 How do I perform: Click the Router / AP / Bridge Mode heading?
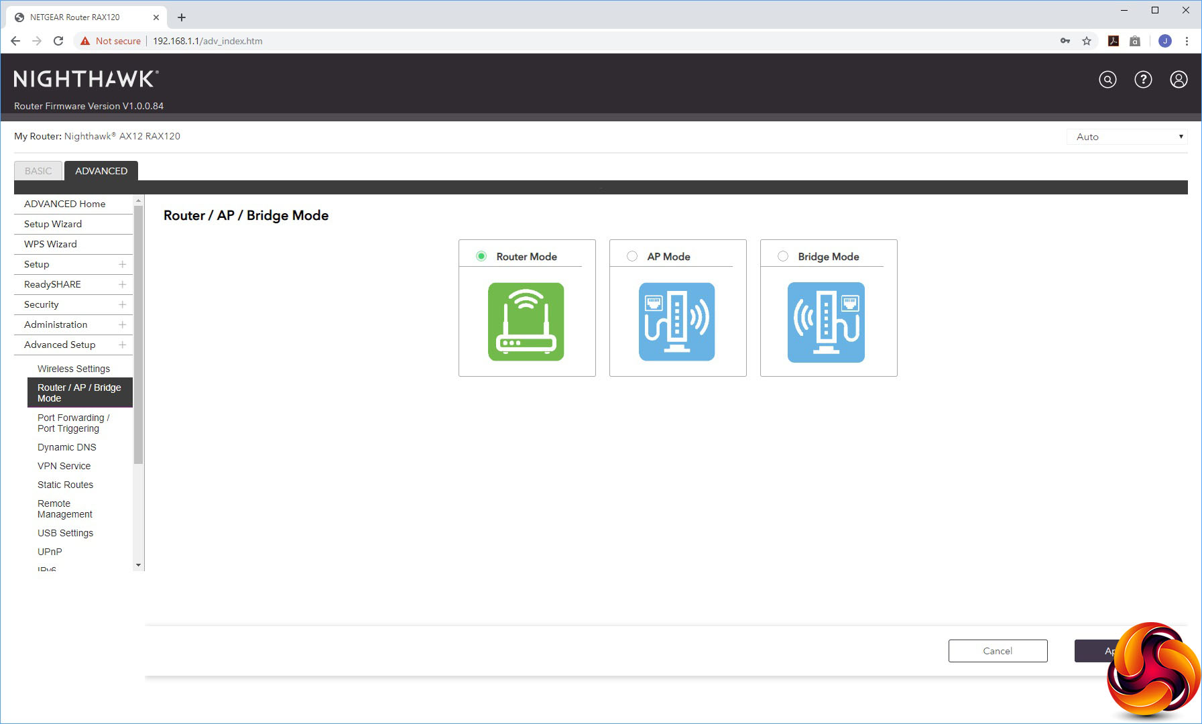[x=246, y=215]
